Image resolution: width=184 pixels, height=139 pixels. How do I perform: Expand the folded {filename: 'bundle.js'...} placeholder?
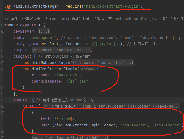pos(61,50)
